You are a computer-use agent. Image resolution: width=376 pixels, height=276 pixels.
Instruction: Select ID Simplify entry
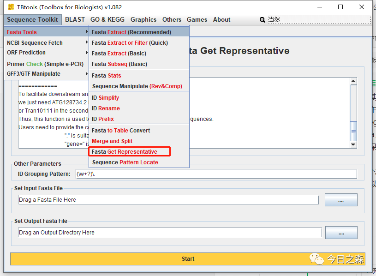[x=139, y=97]
